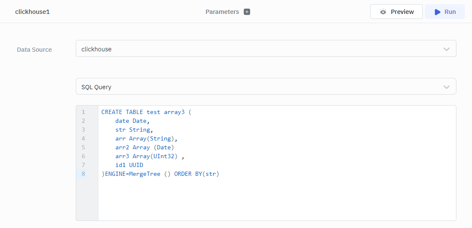This screenshot has height=228, width=472.
Task: Click the plus icon beside Parameters
Action: 247,12
